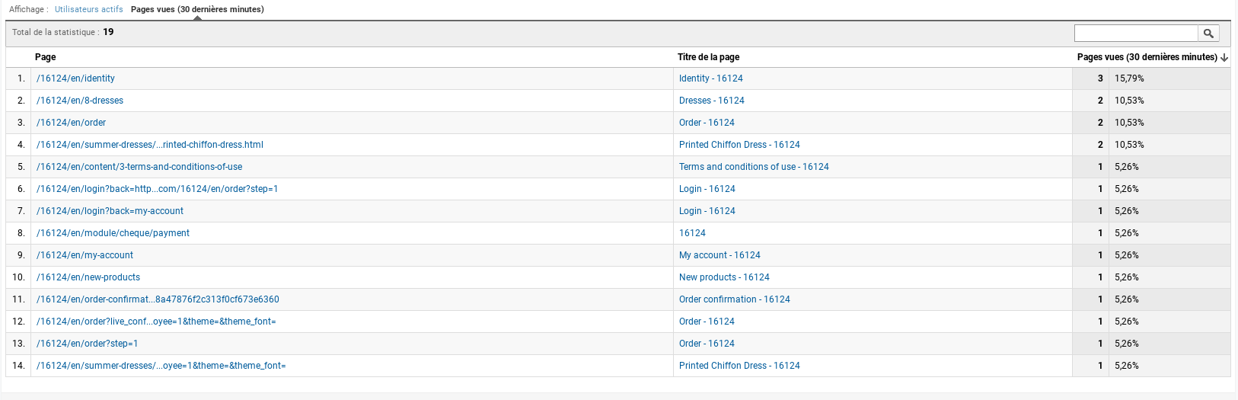Viewport: 1238px width, 400px height.
Task: Click the Dresses - 16124 title link
Action: point(712,101)
